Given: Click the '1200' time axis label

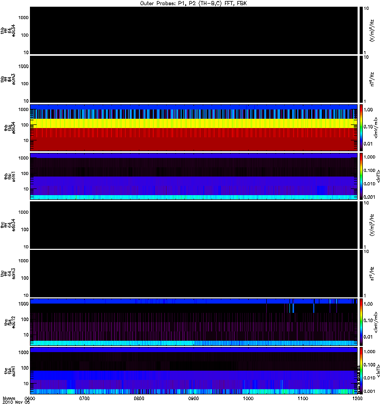Looking at the screenshot, I should coord(357,399).
